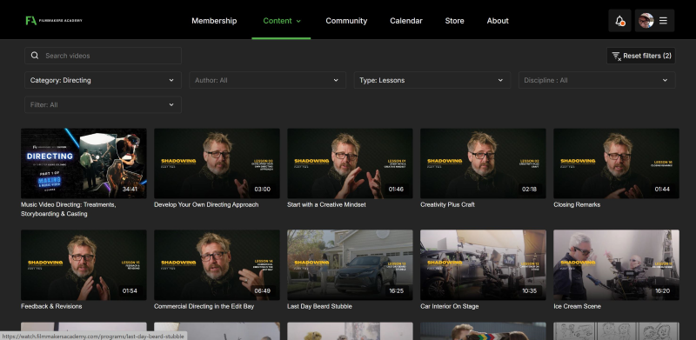This screenshot has width=696, height=340.
Task: Click the 03:00 duration badge
Action: point(263,189)
